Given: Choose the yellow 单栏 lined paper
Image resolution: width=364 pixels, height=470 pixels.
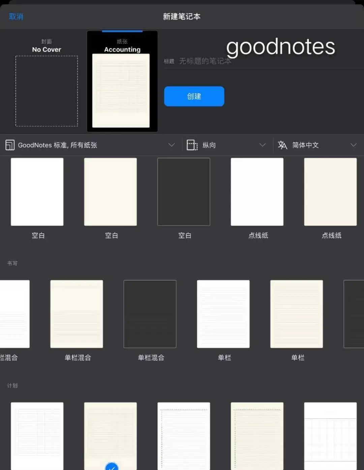Looking at the screenshot, I should 297,314.
